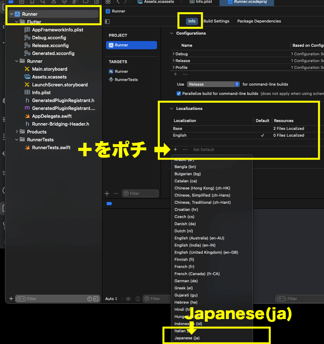
Task: Open the Bookmark navigator icon
Action: coord(32,2)
